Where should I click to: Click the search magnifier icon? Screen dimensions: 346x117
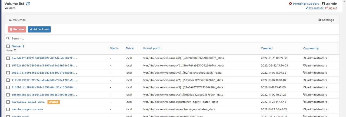[8, 39]
